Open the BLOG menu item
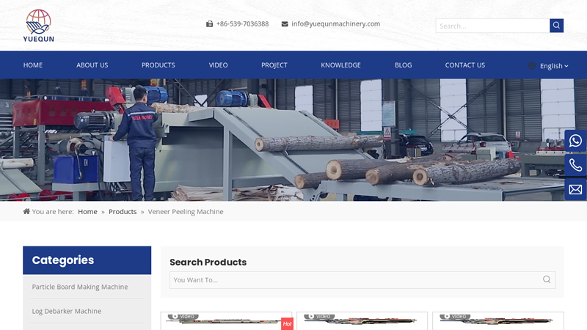Image resolution: width=587 pixels, height=330 pixels. pos(403,65)
